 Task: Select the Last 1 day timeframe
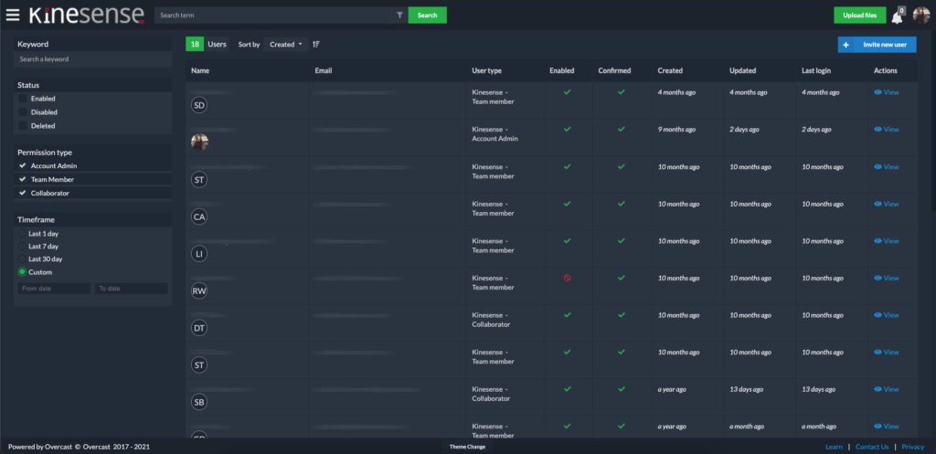coord(23,234)
